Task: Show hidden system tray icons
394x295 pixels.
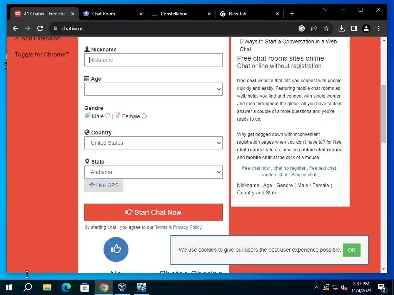Action: (x=317, y=287)
